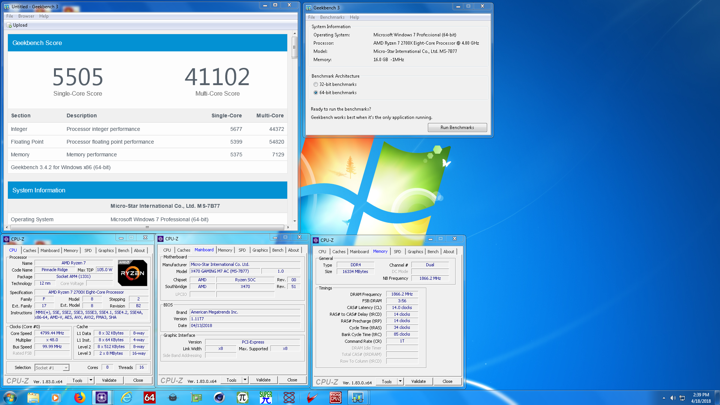Open SPD tab in CPU-Z Mainboard window
The width and height of the screenshot is (720, 405).
(242, 250)
